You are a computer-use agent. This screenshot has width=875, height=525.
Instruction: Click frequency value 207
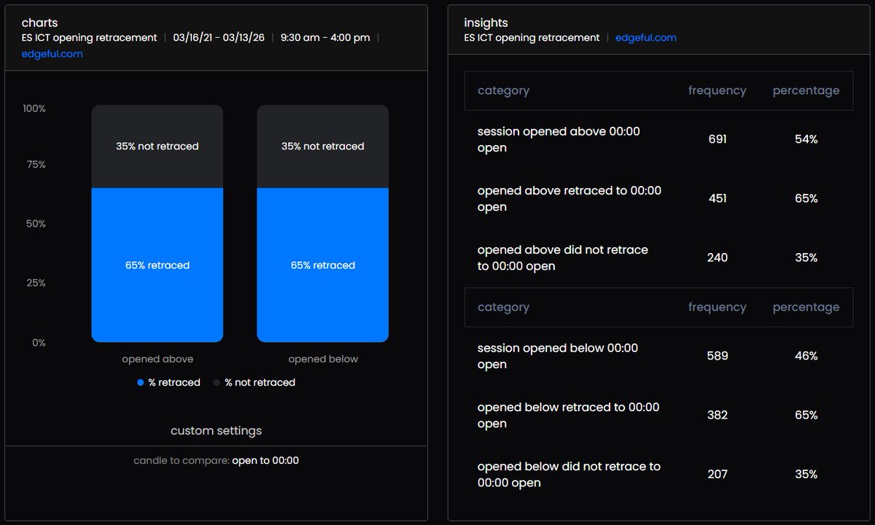[x=717, y=474]
